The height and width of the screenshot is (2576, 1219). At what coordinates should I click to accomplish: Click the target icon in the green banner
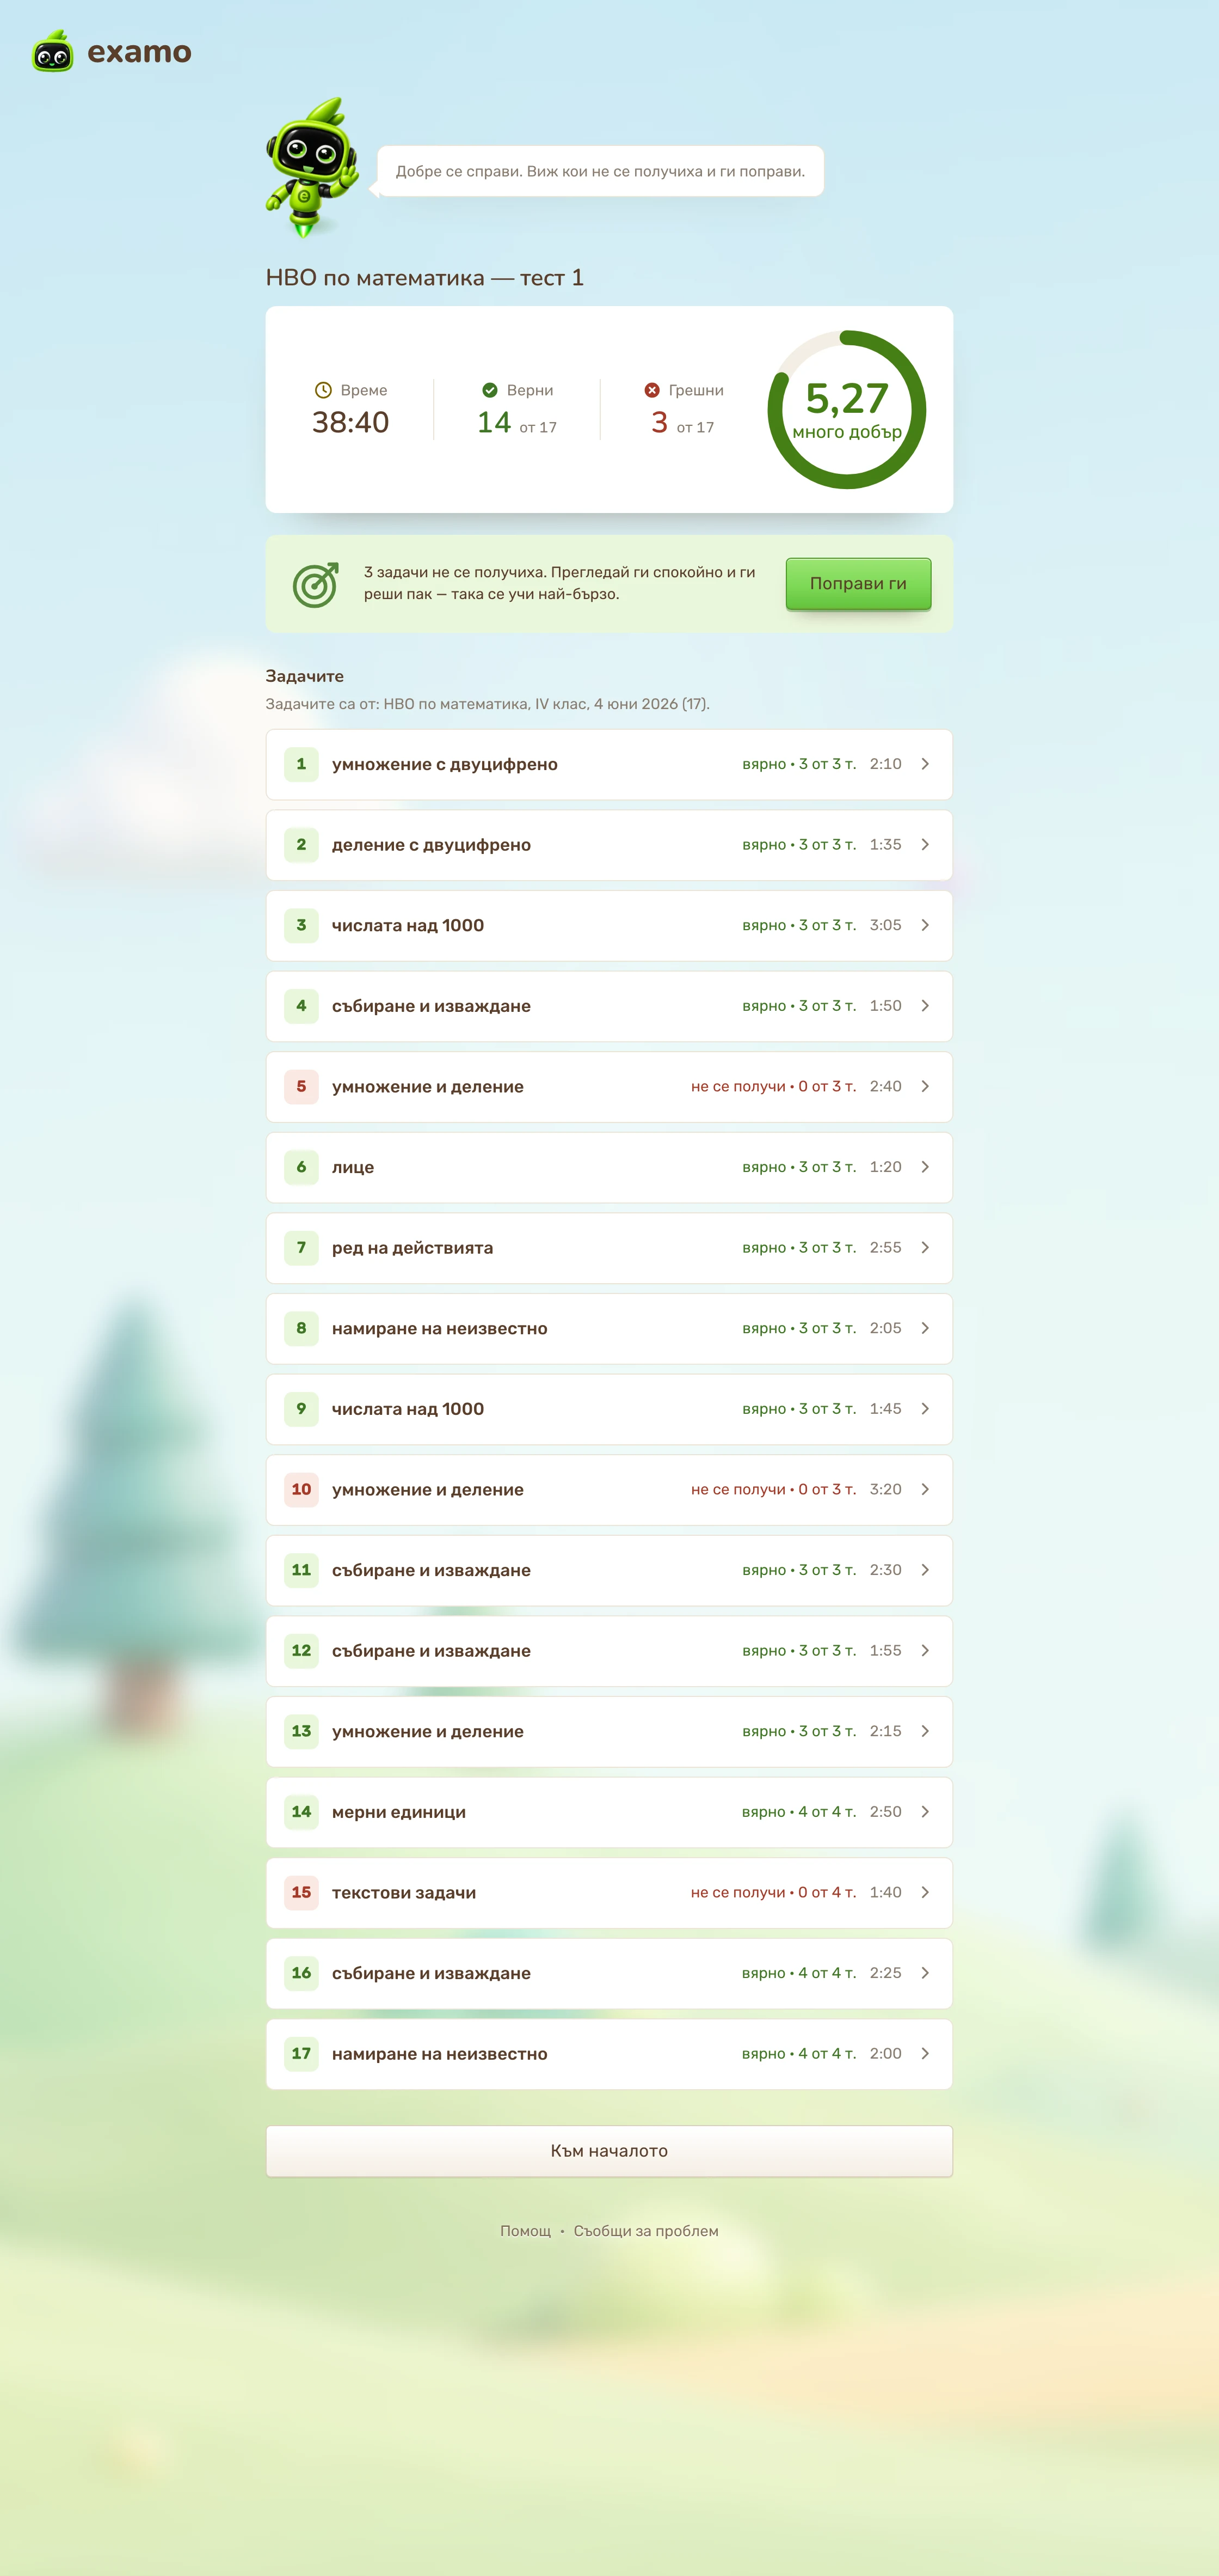click(316, 584)
